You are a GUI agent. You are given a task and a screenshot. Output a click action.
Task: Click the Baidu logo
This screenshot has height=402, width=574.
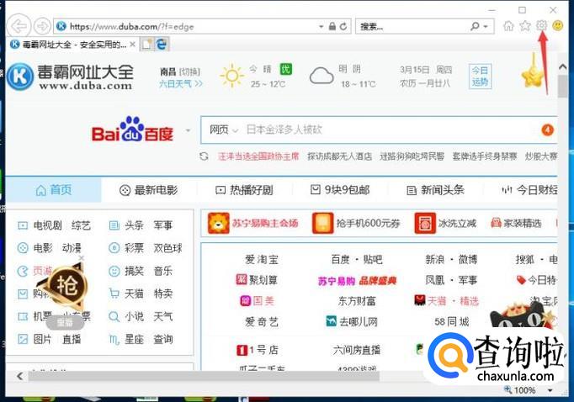(132, 130)
